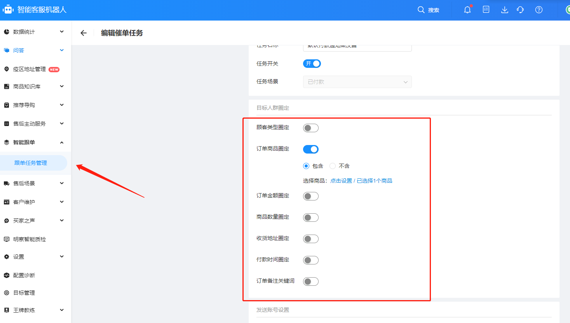
Task: Click the customer service headset icon
Action: (x=520, y=10)
